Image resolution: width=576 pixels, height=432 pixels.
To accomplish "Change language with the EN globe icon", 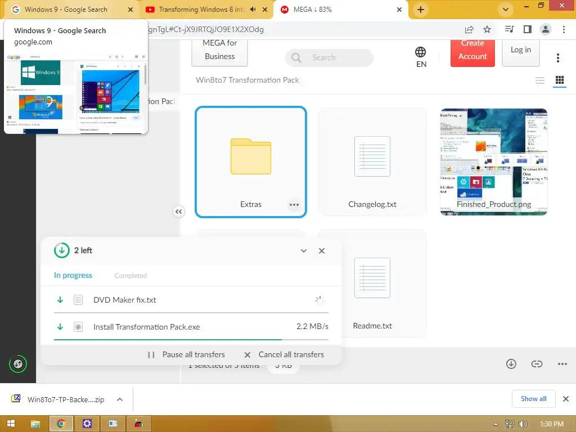I will coord(421,57).
